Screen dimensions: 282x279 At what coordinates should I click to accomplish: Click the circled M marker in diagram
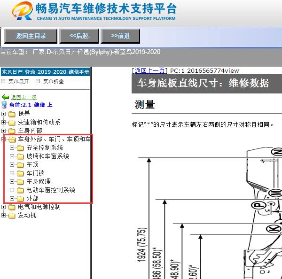(275, 193)
